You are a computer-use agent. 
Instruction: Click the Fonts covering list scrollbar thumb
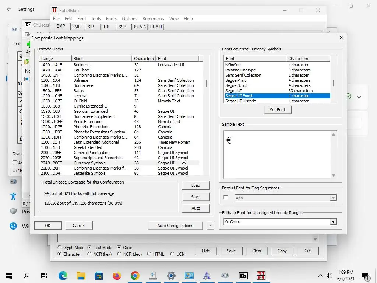coord(333,83)
